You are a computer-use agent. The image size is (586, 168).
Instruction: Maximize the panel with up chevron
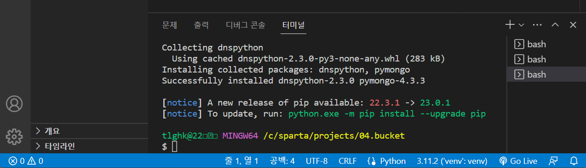pyautogui.click(x=555, y=25)
